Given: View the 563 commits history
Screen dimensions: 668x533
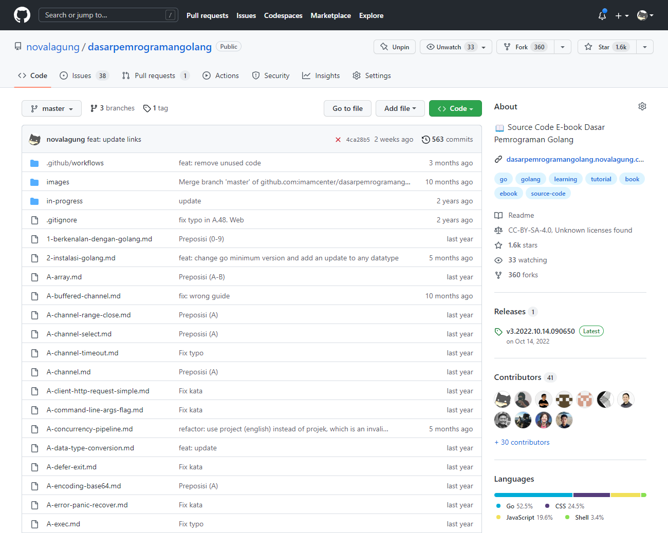Looking at the screenshot, I should (x=447, y=139).
